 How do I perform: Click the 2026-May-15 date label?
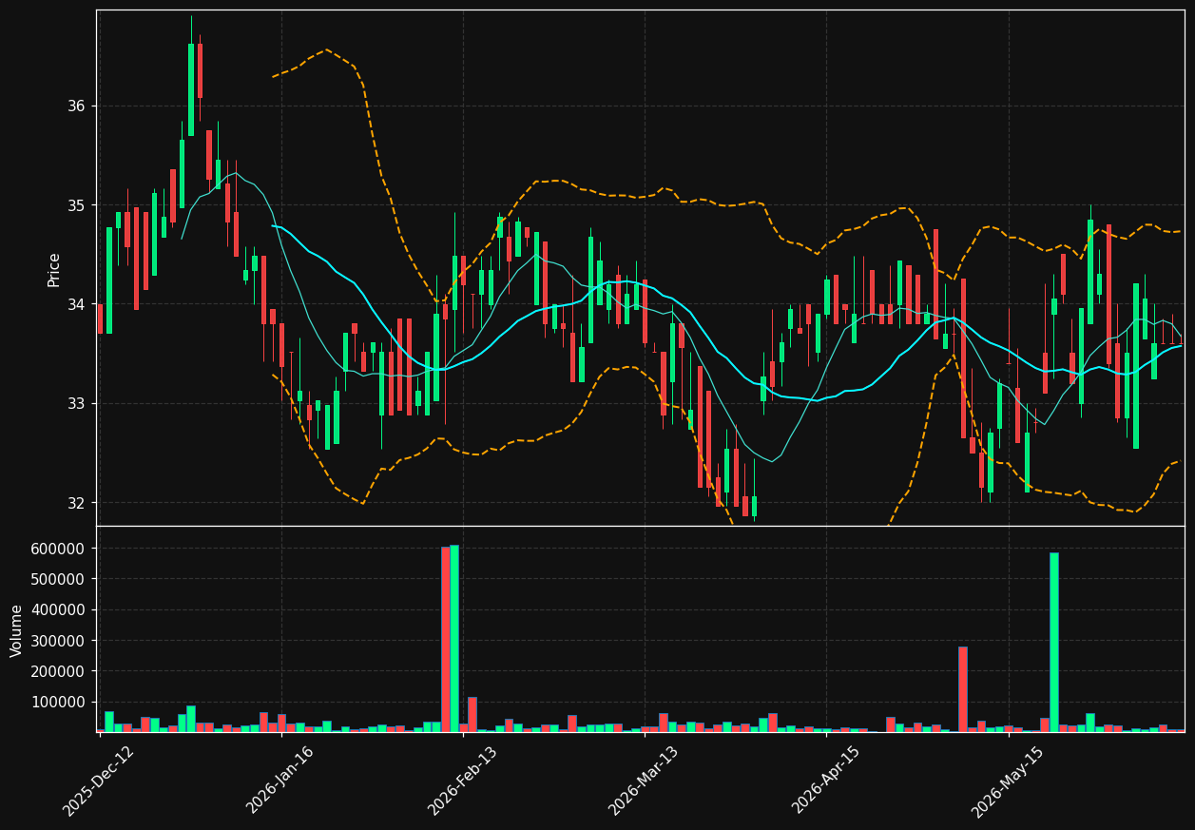(x=1009, y=781)
